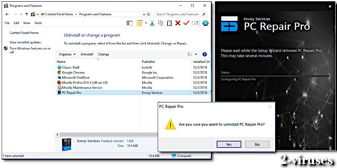Click the Envoy Services publisher cell
Screen dimensions: 337x168
tap(152, 93)
